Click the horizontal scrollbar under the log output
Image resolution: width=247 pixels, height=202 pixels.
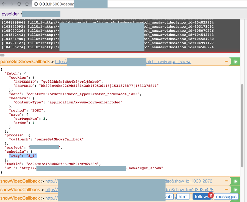(x=2, y=55)
